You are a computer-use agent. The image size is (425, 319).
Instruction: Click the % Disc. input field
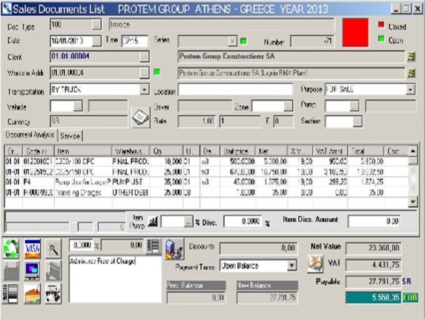coord(243,222)
